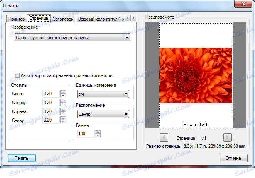Screen dimensions: 255x178
Task: Decrease the Слева margin value
Action: tap(63, 96)
